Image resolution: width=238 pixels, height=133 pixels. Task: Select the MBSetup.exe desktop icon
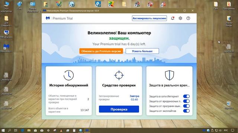click(6, 34)
